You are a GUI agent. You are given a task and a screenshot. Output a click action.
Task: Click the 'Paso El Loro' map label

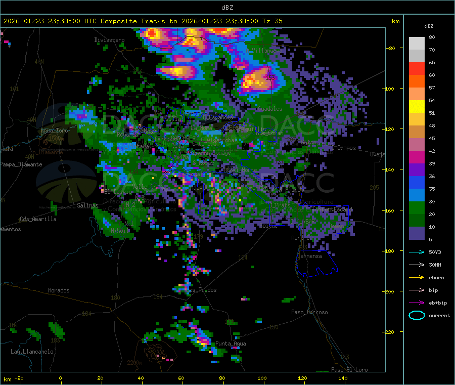click(x=349, y=370)
